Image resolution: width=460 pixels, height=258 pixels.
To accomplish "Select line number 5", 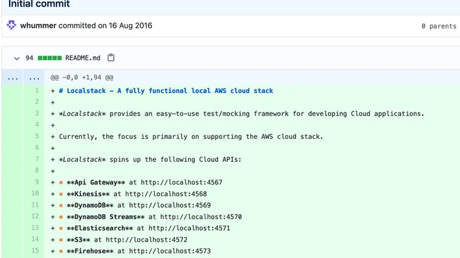I will coord(37,136).
